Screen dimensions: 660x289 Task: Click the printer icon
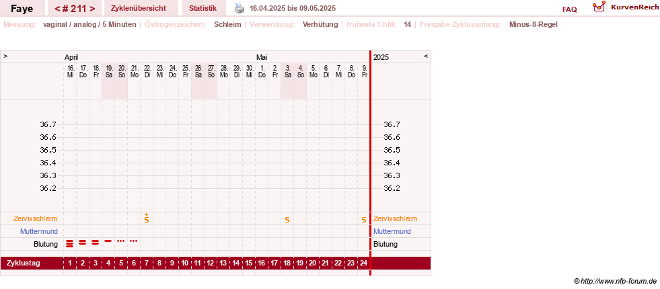click(x=239, y=8)
